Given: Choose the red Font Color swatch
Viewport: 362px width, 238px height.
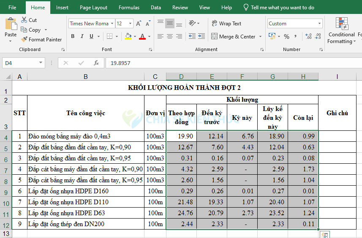Looking at the screenshot, I should [x=142, y=36].
